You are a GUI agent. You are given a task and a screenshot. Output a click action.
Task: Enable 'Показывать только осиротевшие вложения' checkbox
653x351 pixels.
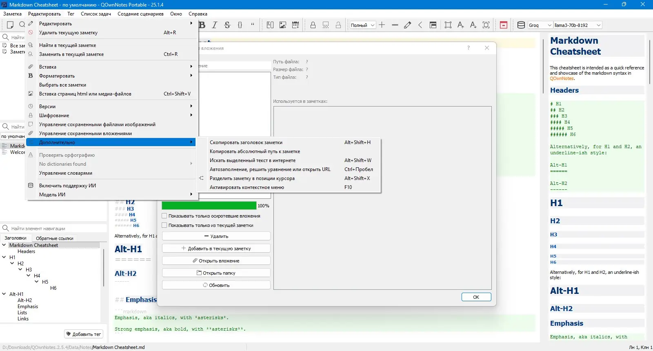tap(164, 216)
